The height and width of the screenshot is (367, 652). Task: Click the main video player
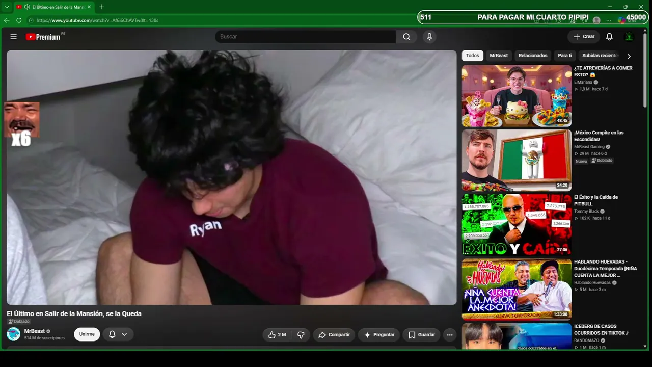(232, 177)
